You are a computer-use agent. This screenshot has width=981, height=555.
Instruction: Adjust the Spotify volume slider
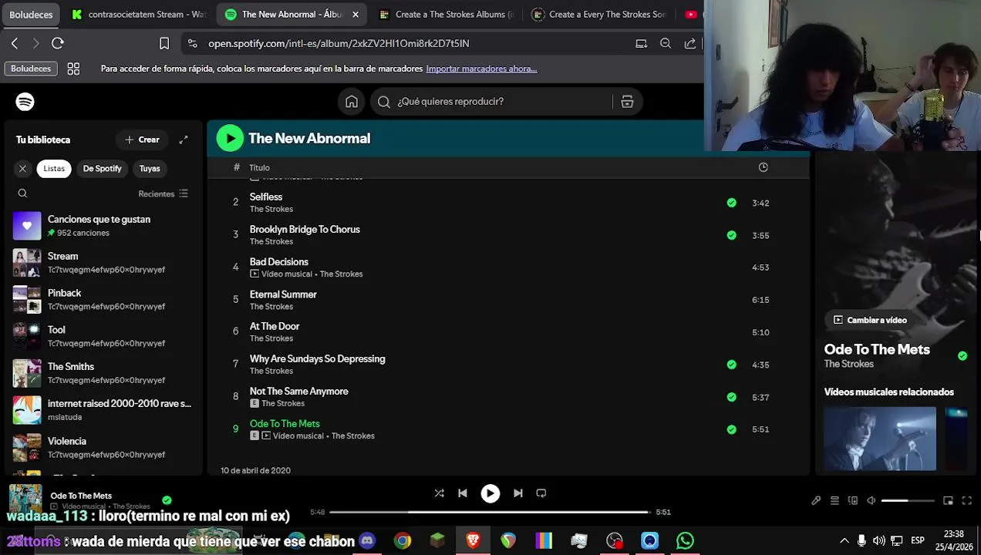pos(908,501)
